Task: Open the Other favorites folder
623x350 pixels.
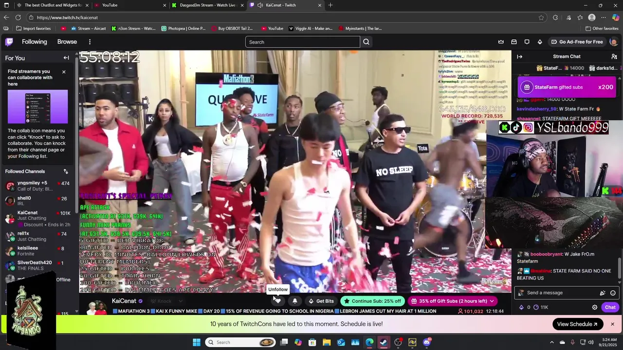Action: (x=602, y=28)
